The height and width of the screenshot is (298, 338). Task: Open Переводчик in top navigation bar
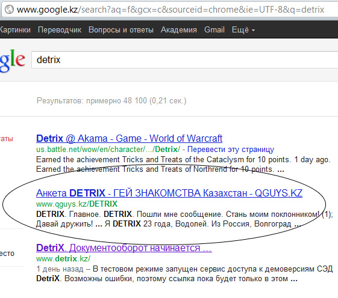[60, 29]
